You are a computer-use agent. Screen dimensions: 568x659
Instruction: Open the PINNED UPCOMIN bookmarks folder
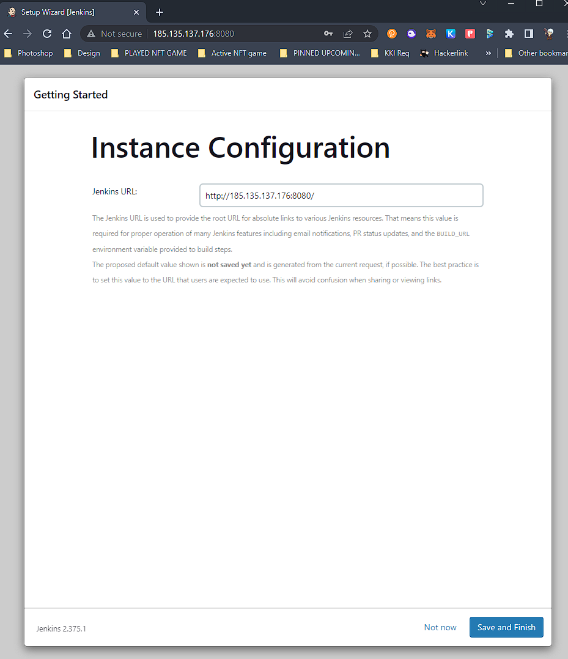(x=320, y=53)
